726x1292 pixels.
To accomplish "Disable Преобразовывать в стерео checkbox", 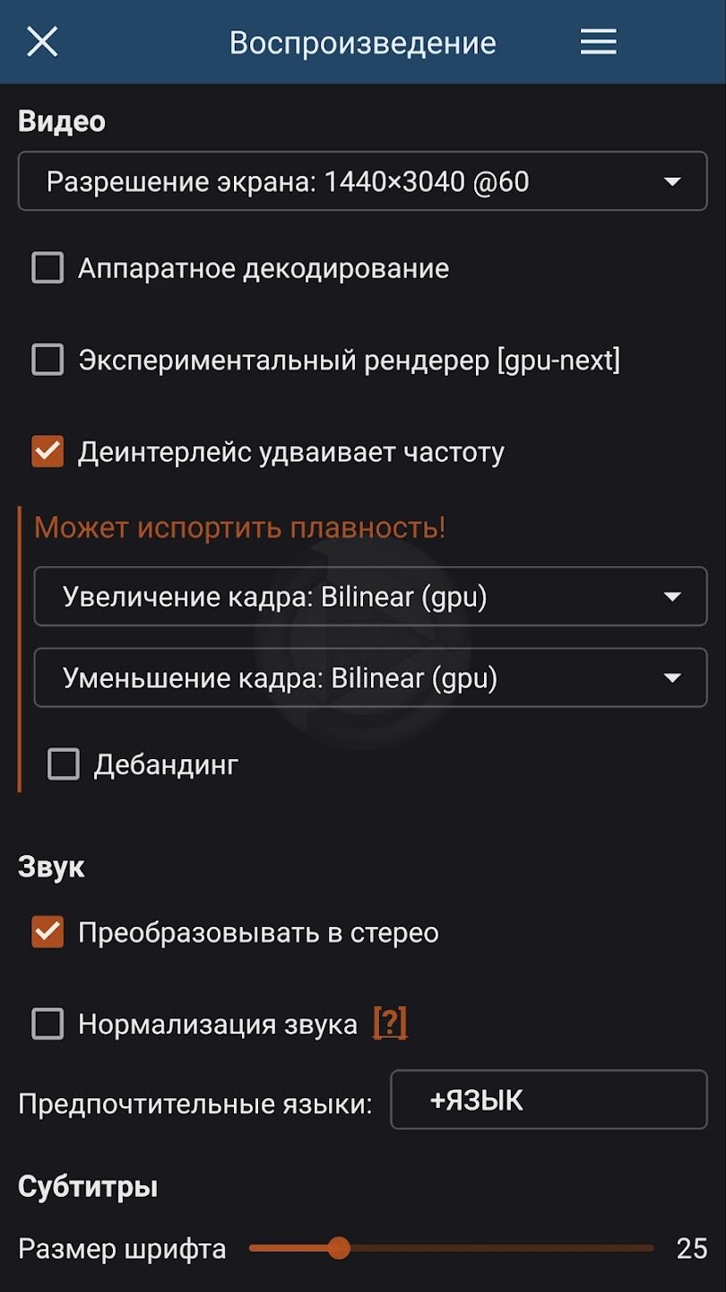I will pos(48,932).
